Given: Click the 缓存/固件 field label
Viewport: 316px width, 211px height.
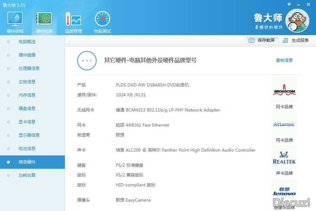Looking at the screenshot, I should pos(87,95).
